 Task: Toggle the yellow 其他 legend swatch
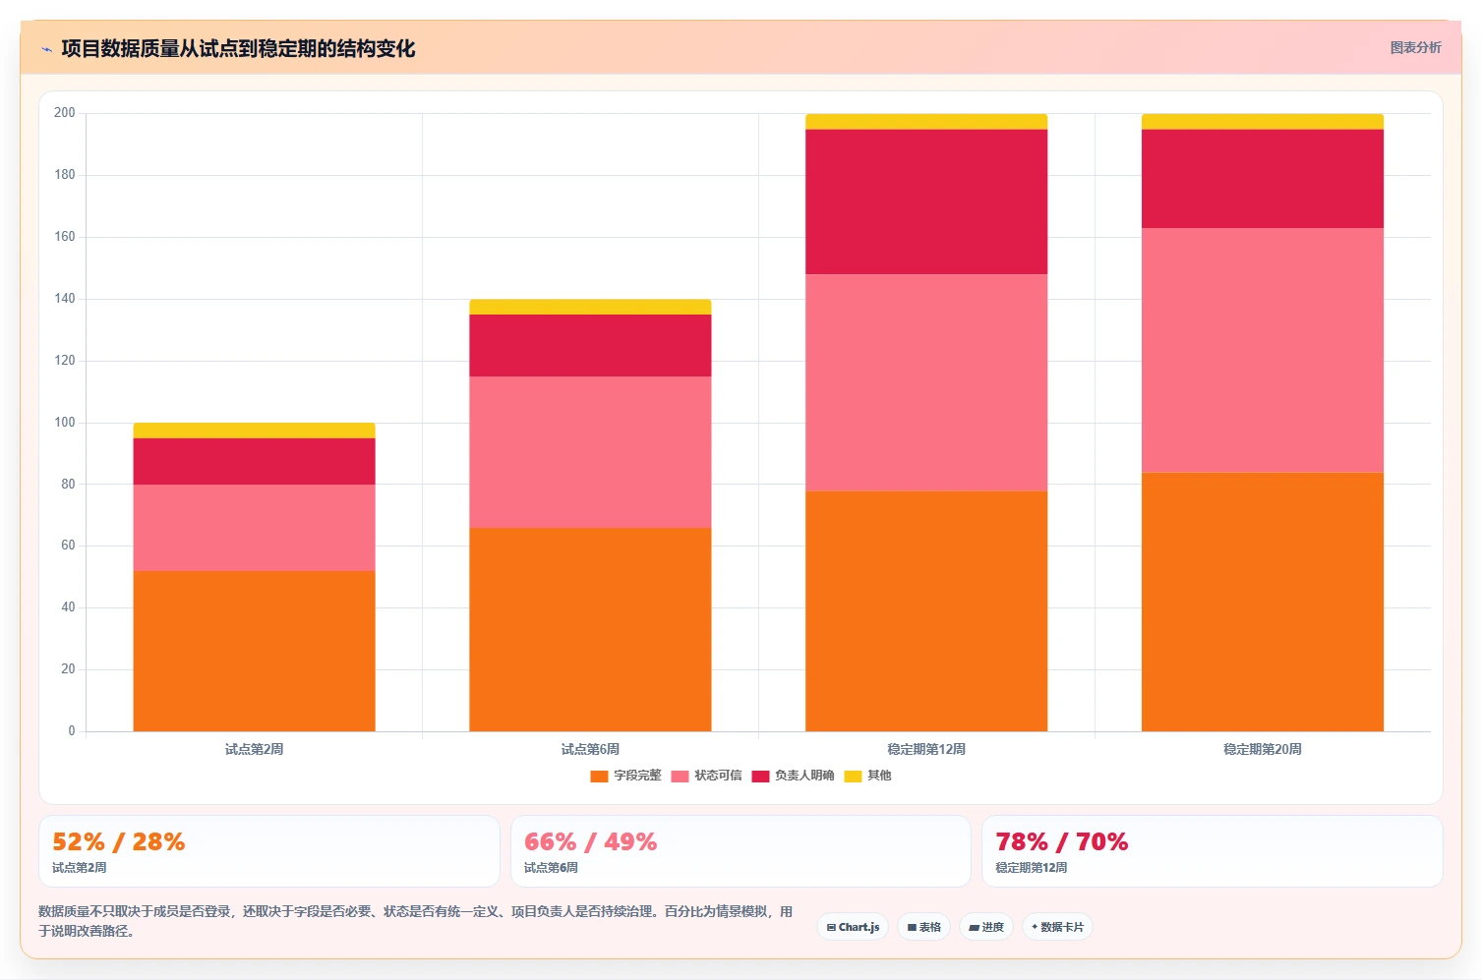pyautogui.click(x=853, y=776)
